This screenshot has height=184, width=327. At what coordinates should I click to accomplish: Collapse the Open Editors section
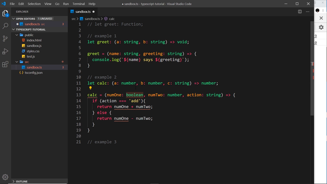pyautogui.click(x=14, y=19)
